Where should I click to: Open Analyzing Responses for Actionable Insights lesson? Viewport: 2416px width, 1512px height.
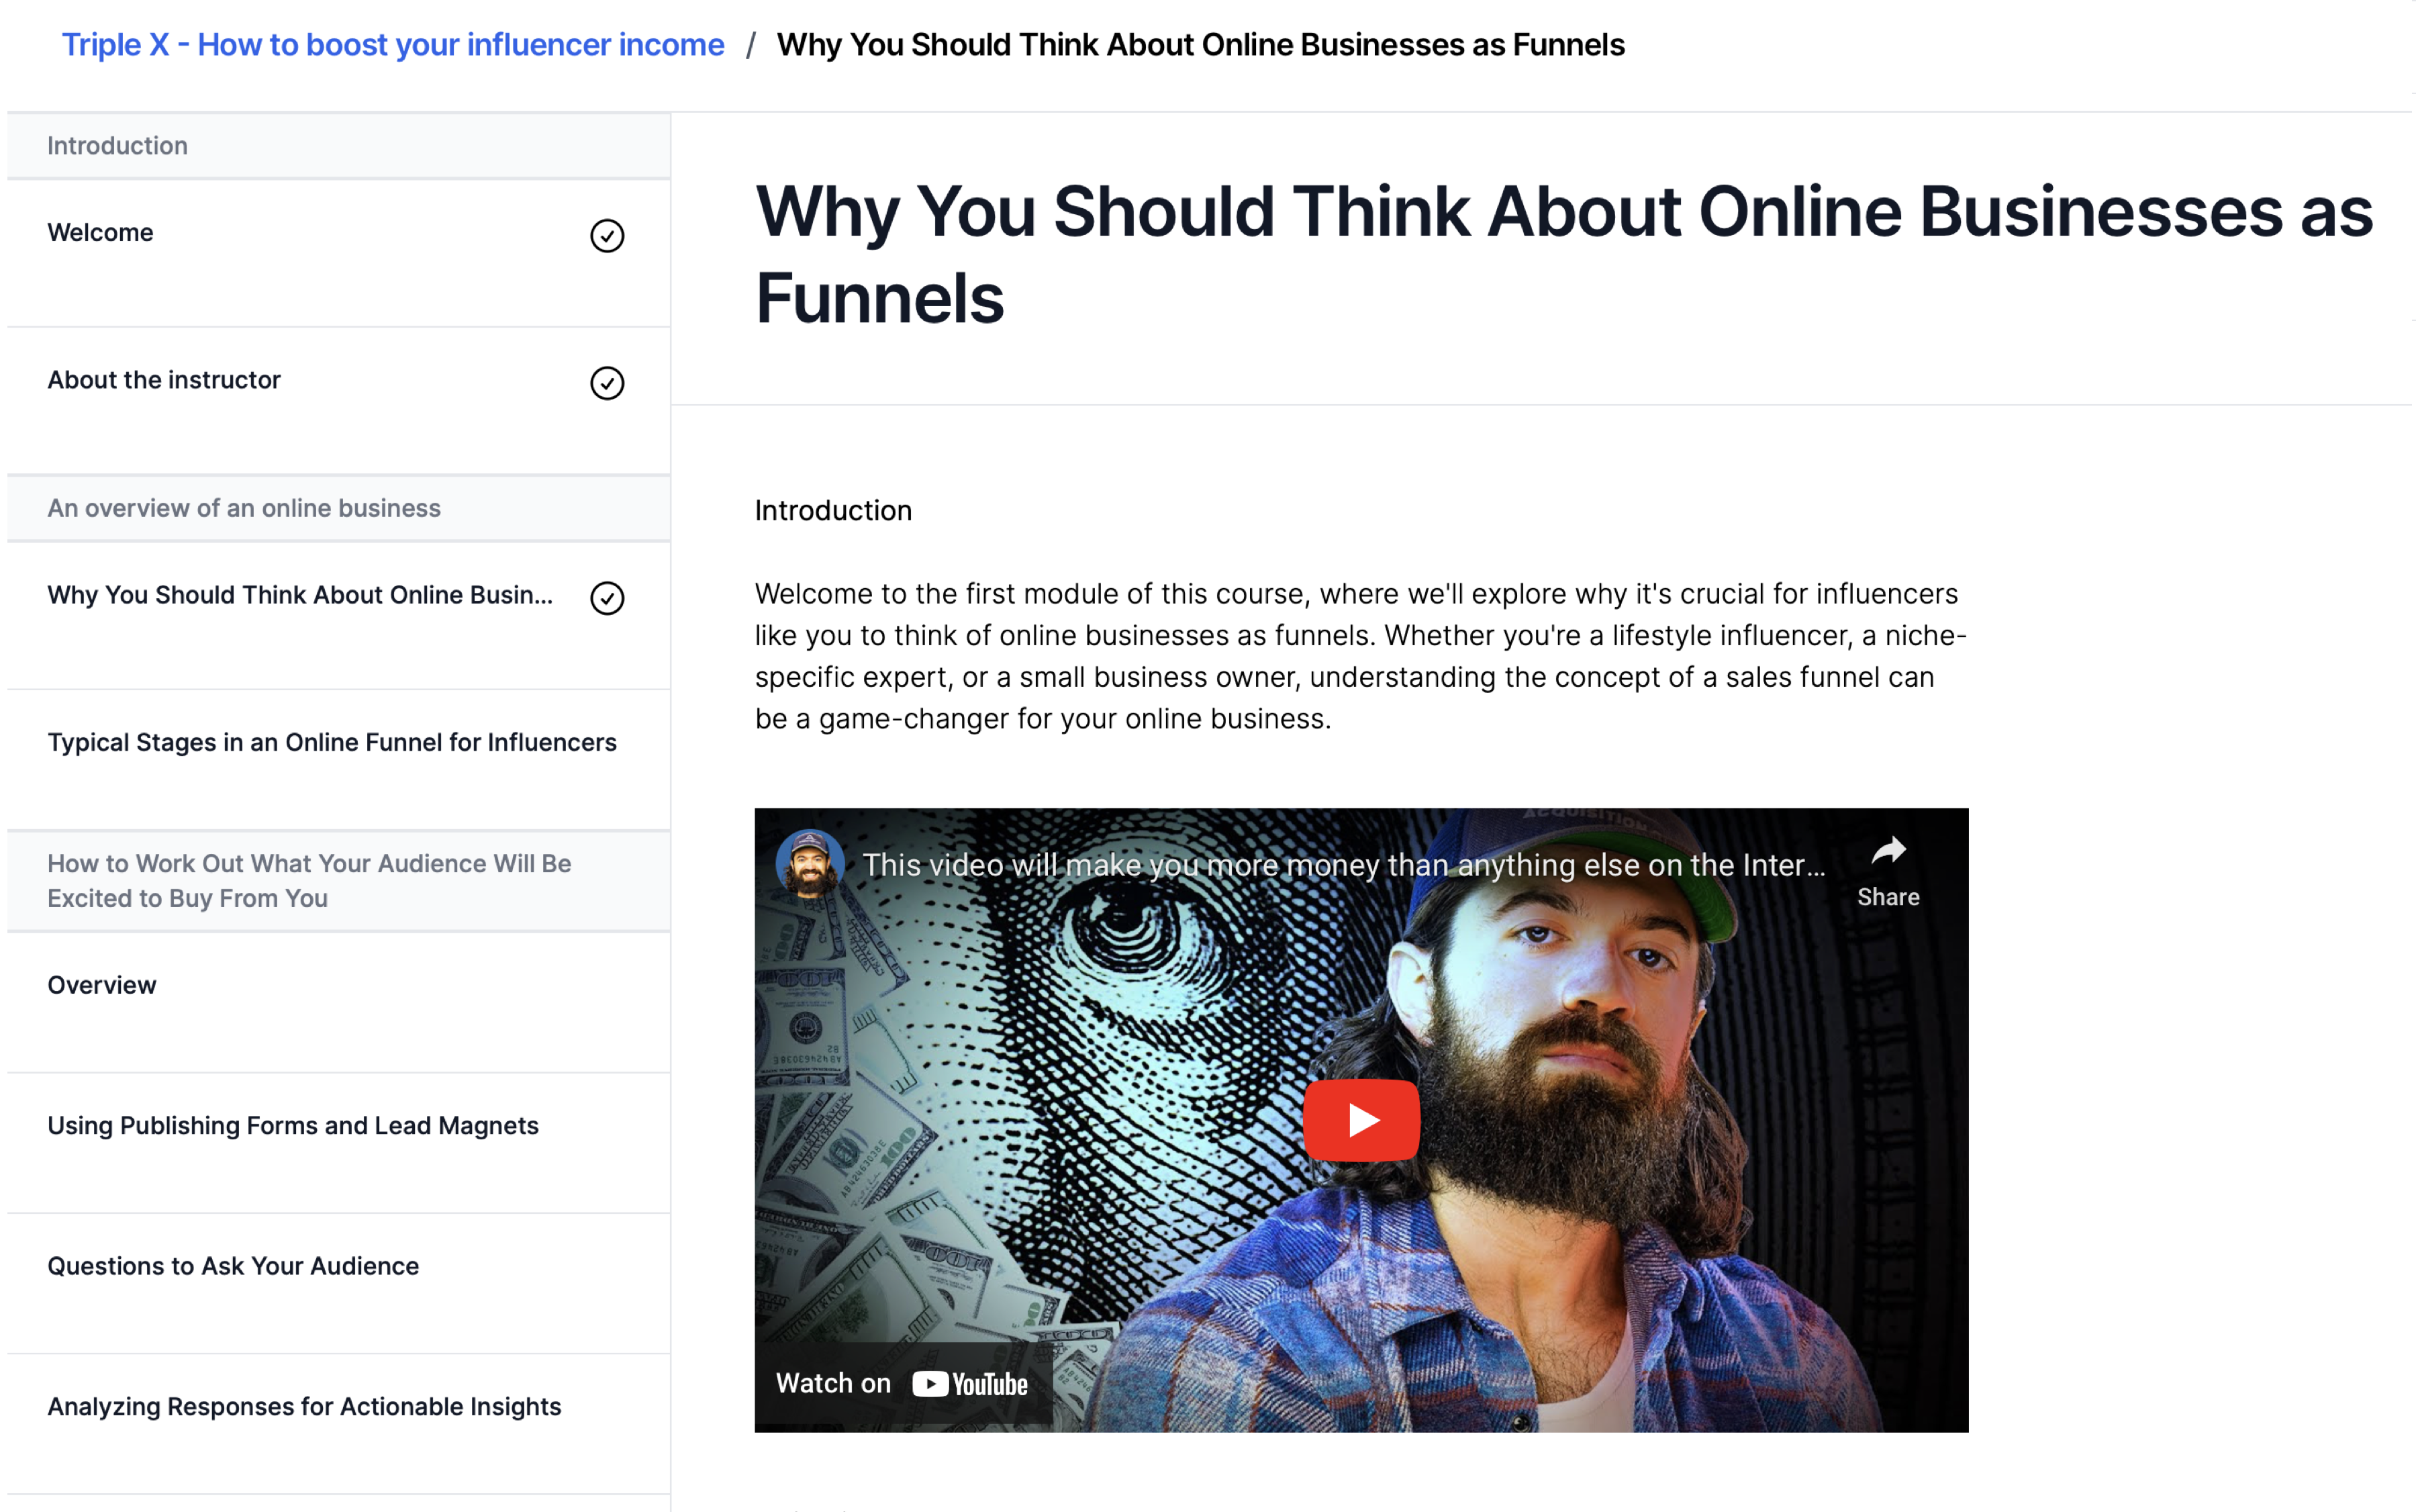[304, 1407]
